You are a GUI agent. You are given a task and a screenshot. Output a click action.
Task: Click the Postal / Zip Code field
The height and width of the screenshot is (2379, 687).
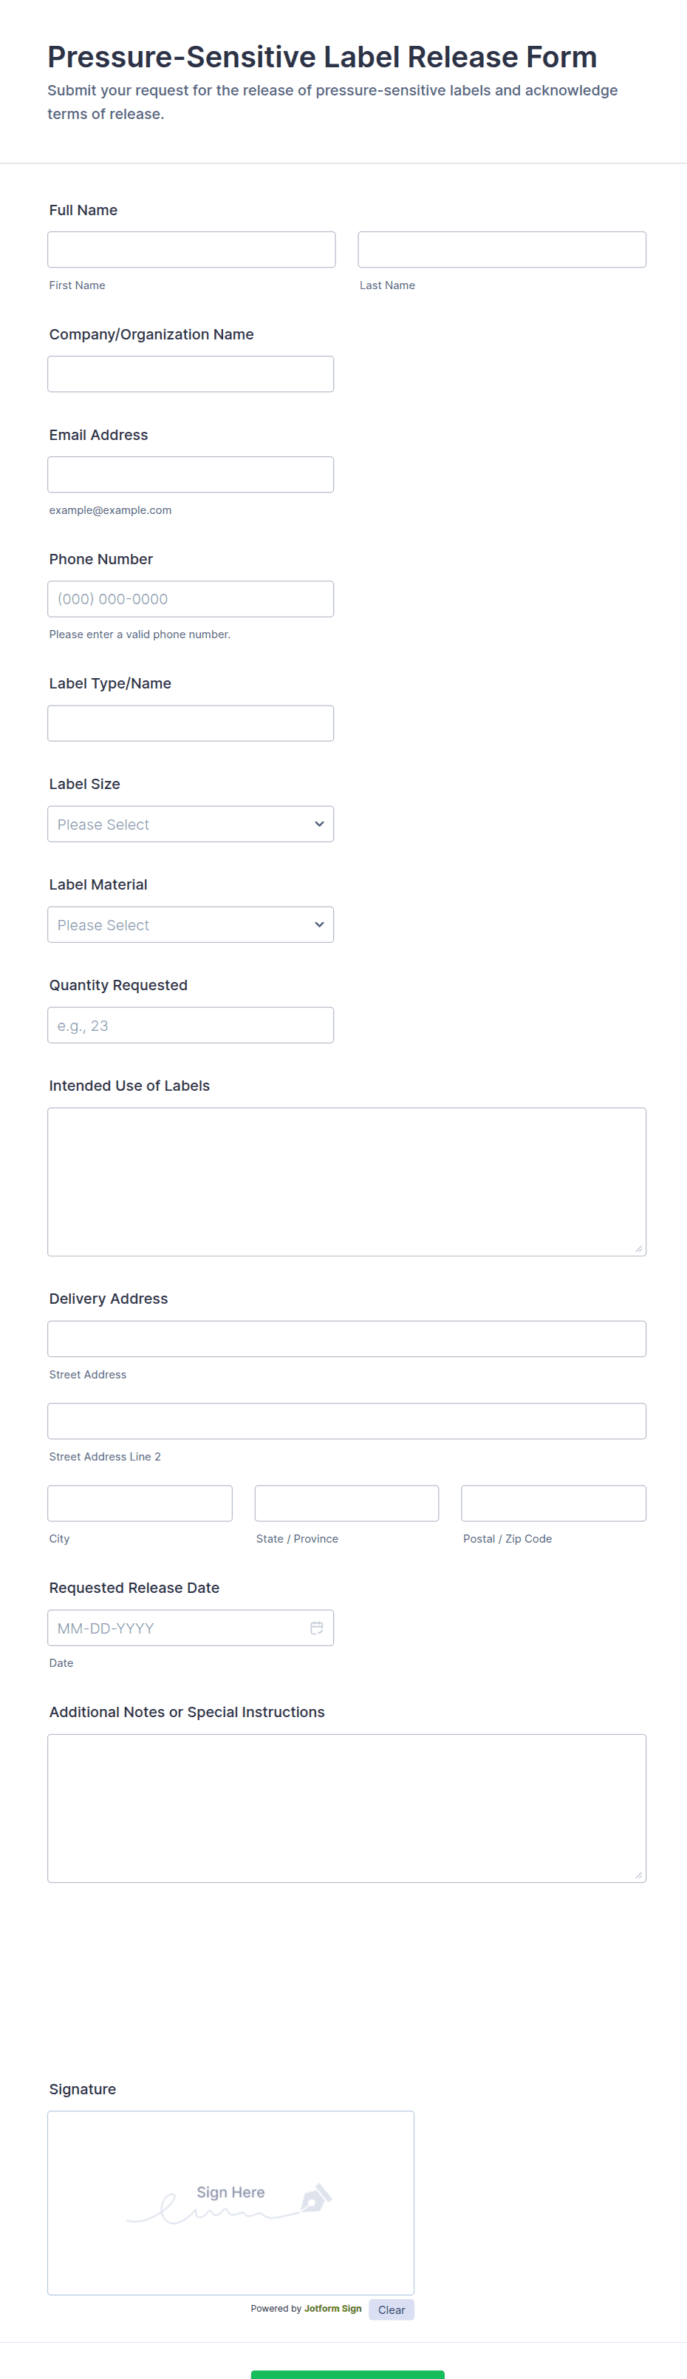coord(553,1503)
